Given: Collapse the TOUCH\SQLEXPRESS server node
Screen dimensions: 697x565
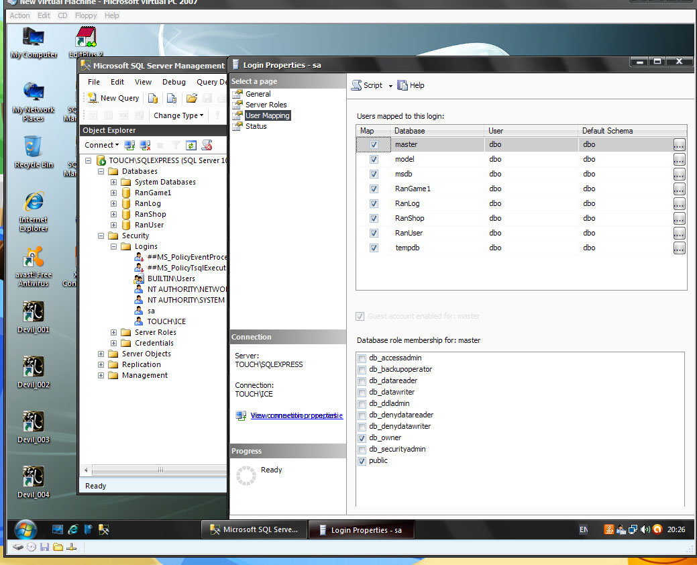Looking at the screenshot, I should tap(88, 160).
